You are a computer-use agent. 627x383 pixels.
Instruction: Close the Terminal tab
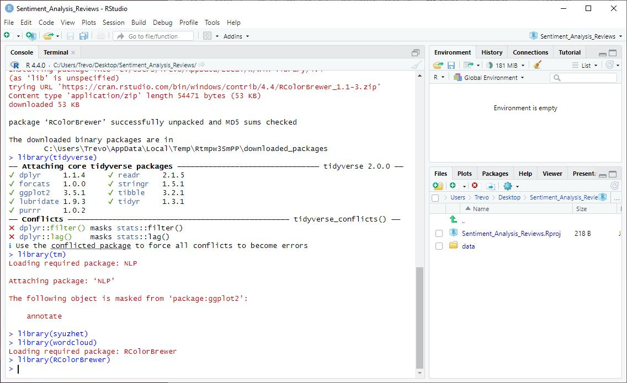click(73, 53)
